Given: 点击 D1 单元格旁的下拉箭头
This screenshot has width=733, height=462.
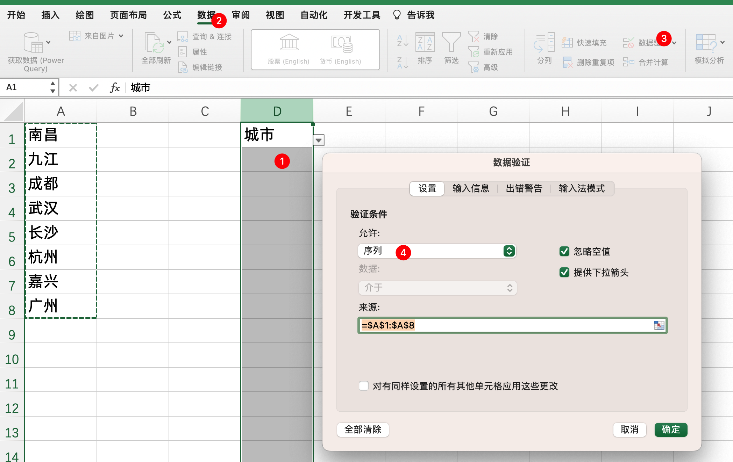Looking at the screenshot, I should click(319, 140).
